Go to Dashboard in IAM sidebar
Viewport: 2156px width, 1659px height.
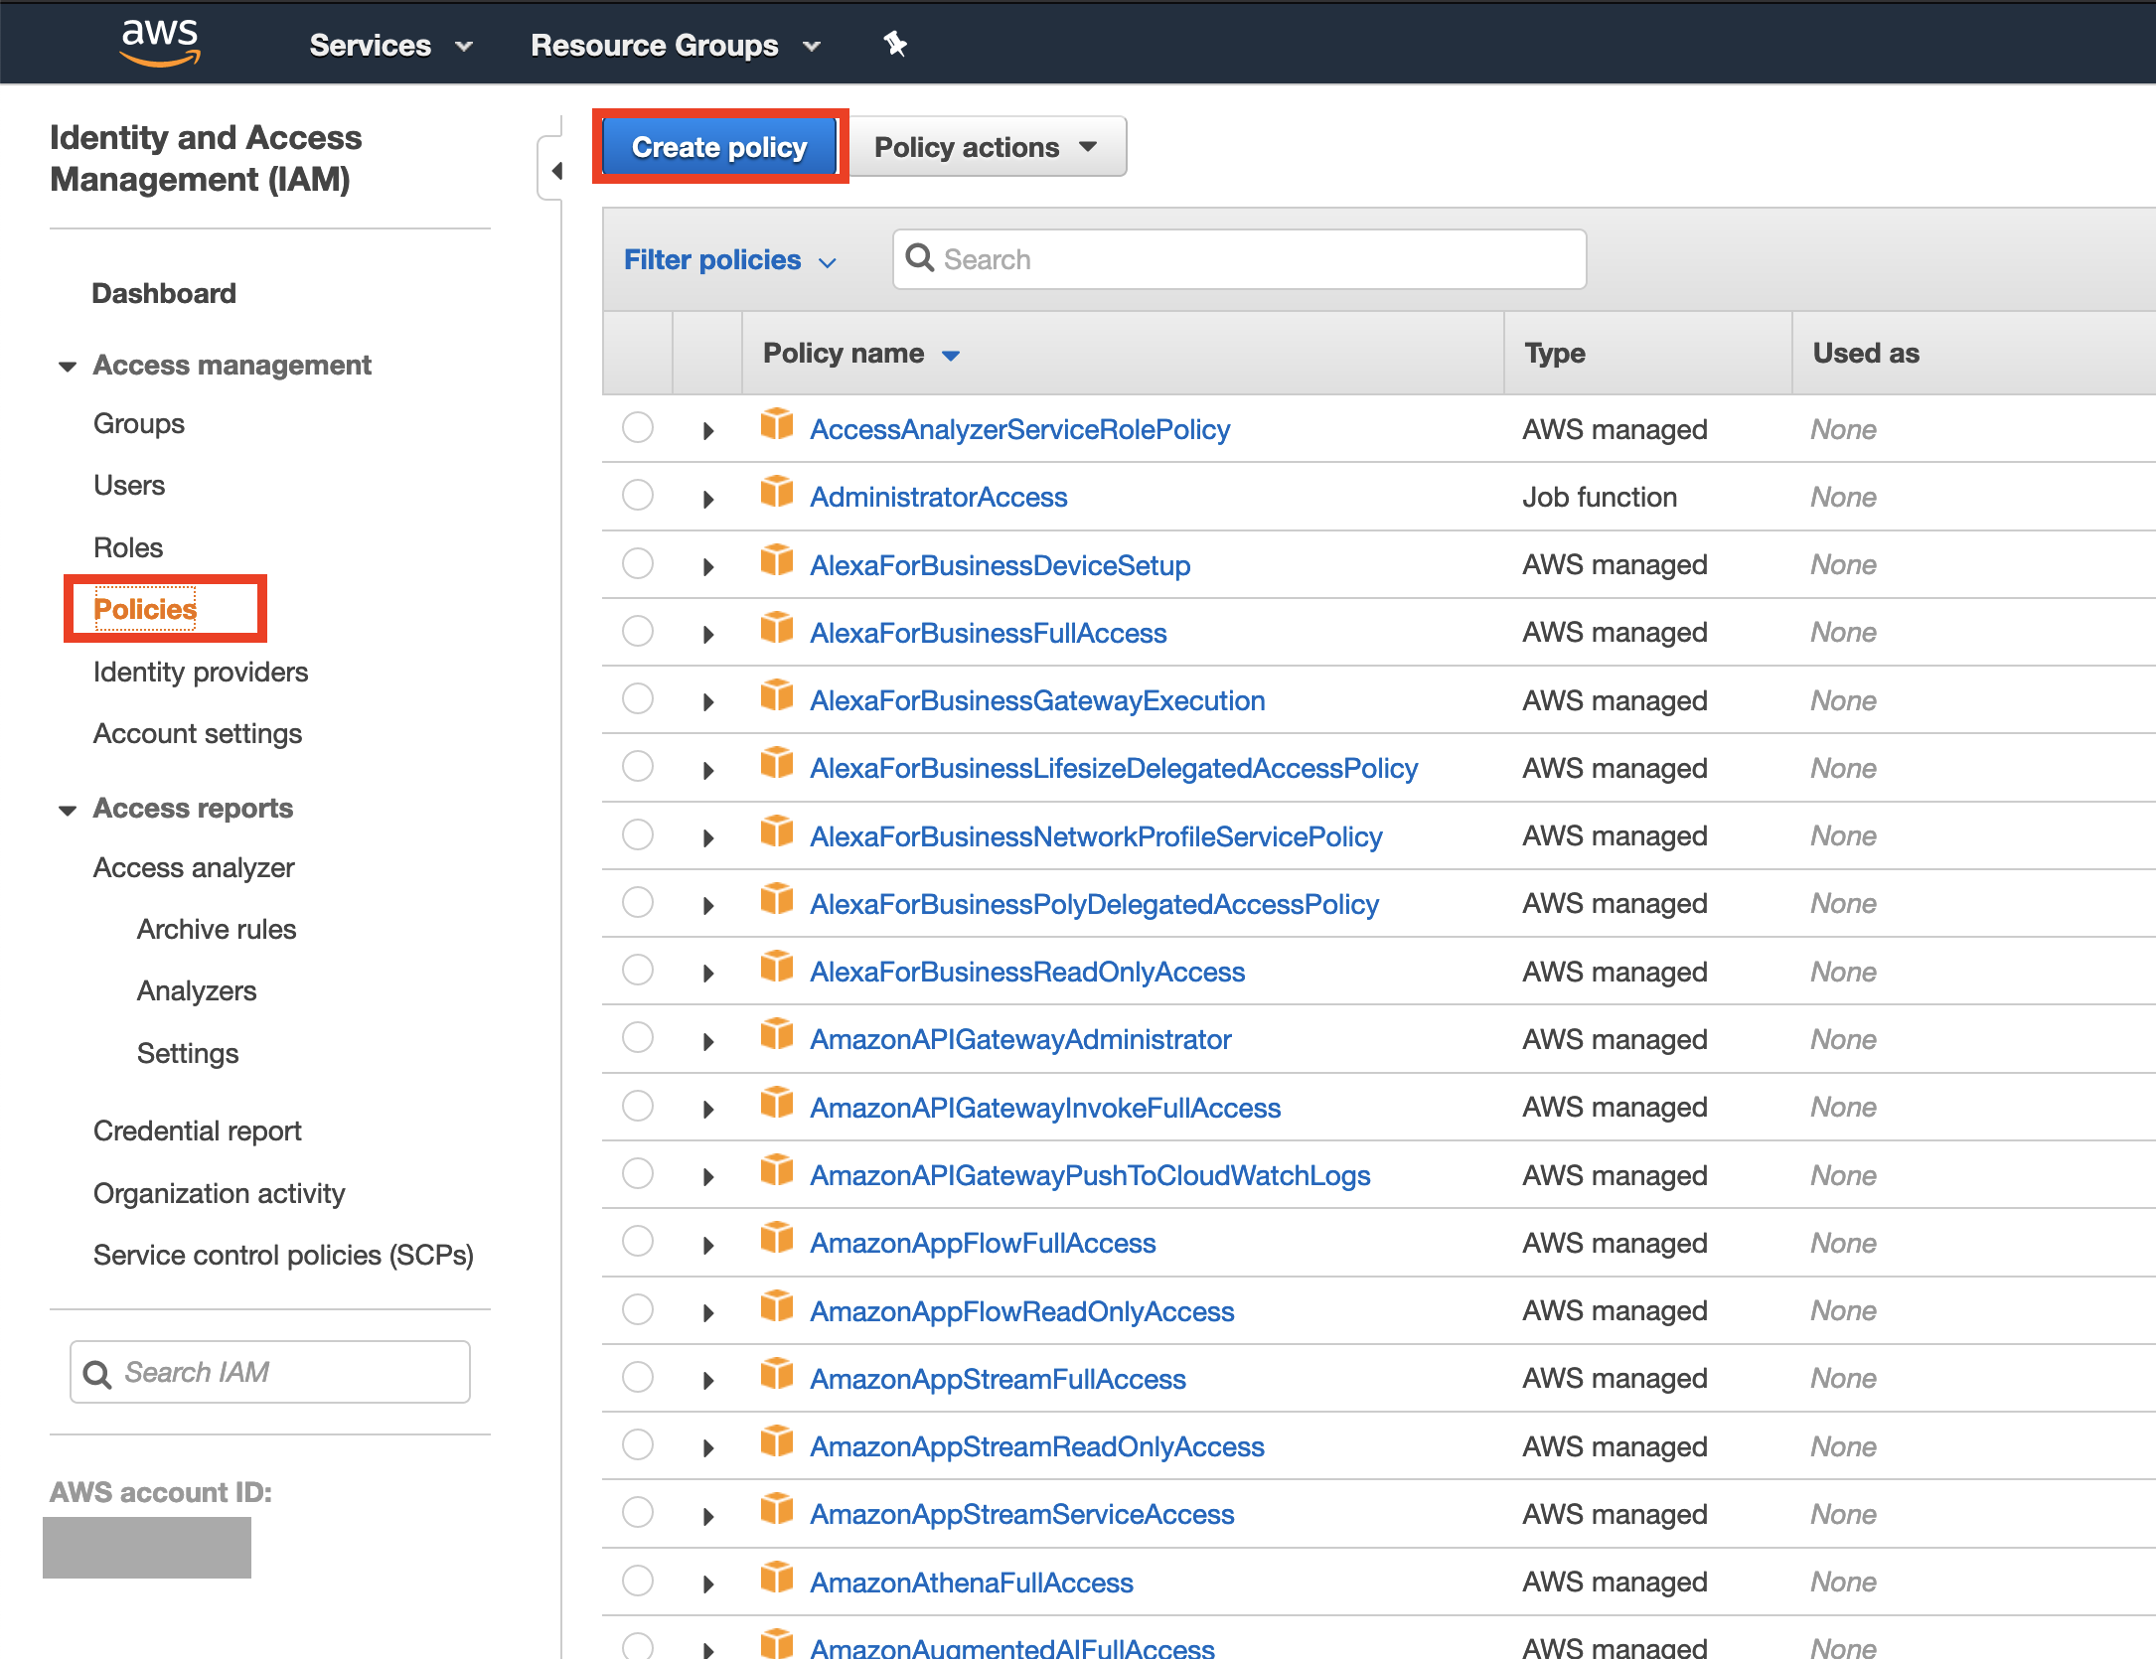click(164, 294)
